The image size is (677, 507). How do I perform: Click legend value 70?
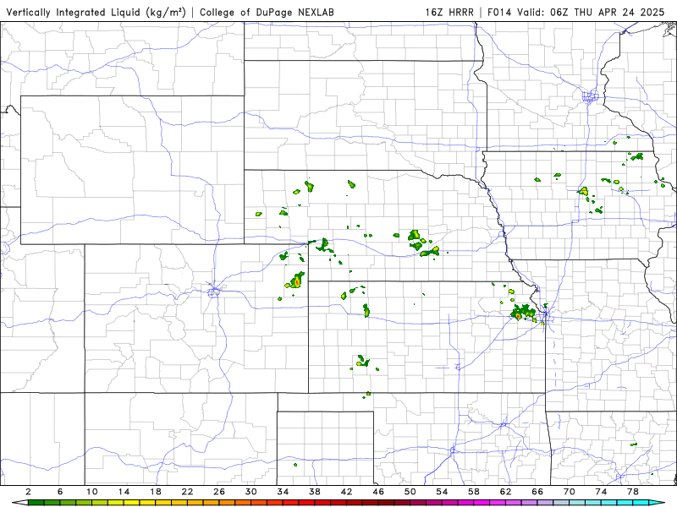coord(570,492)
